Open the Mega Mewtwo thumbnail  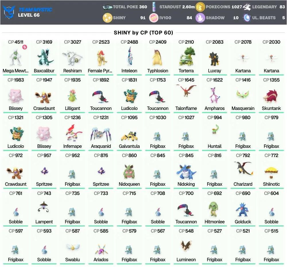click(x=15, y=57)
